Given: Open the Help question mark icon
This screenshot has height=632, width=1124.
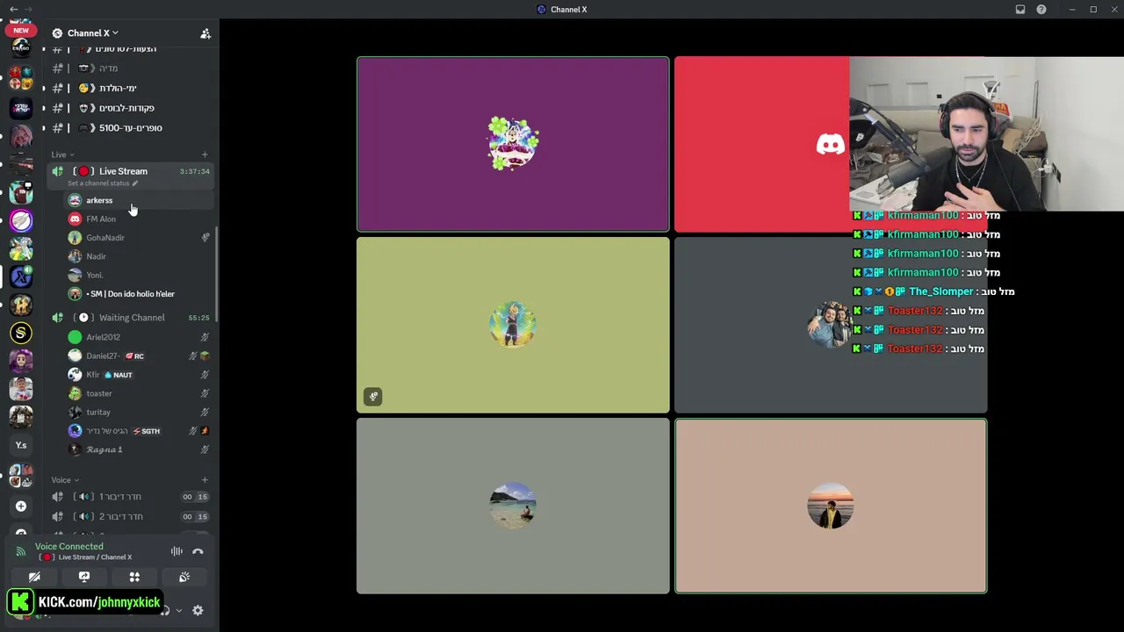Looking at the screenshot, I should 1041,10.
